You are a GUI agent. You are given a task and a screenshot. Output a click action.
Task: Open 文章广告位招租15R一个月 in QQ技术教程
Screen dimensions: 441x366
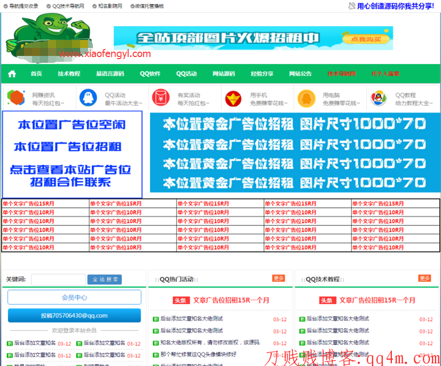coord(377,300)
